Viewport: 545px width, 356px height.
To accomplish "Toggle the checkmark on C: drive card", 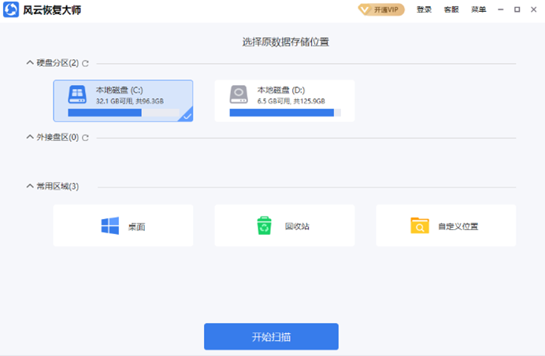I will pos(187,116).
